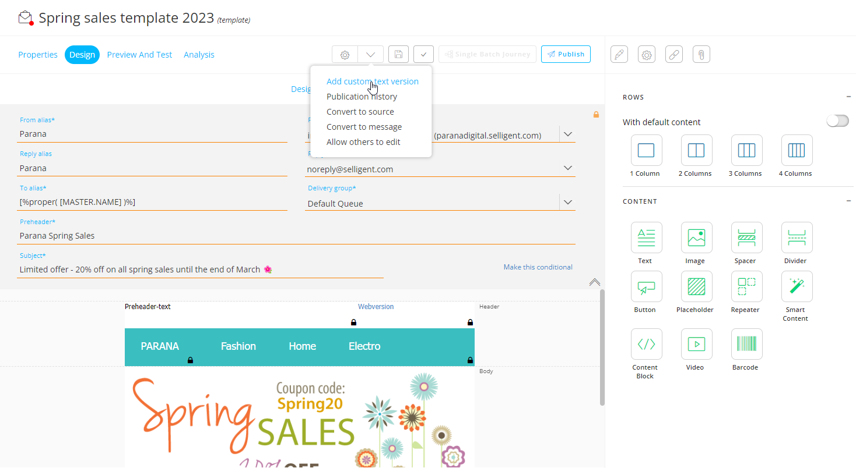Screen dimensions: 856x468
Task: Click the save floppy disk icon
Action: 398,54
